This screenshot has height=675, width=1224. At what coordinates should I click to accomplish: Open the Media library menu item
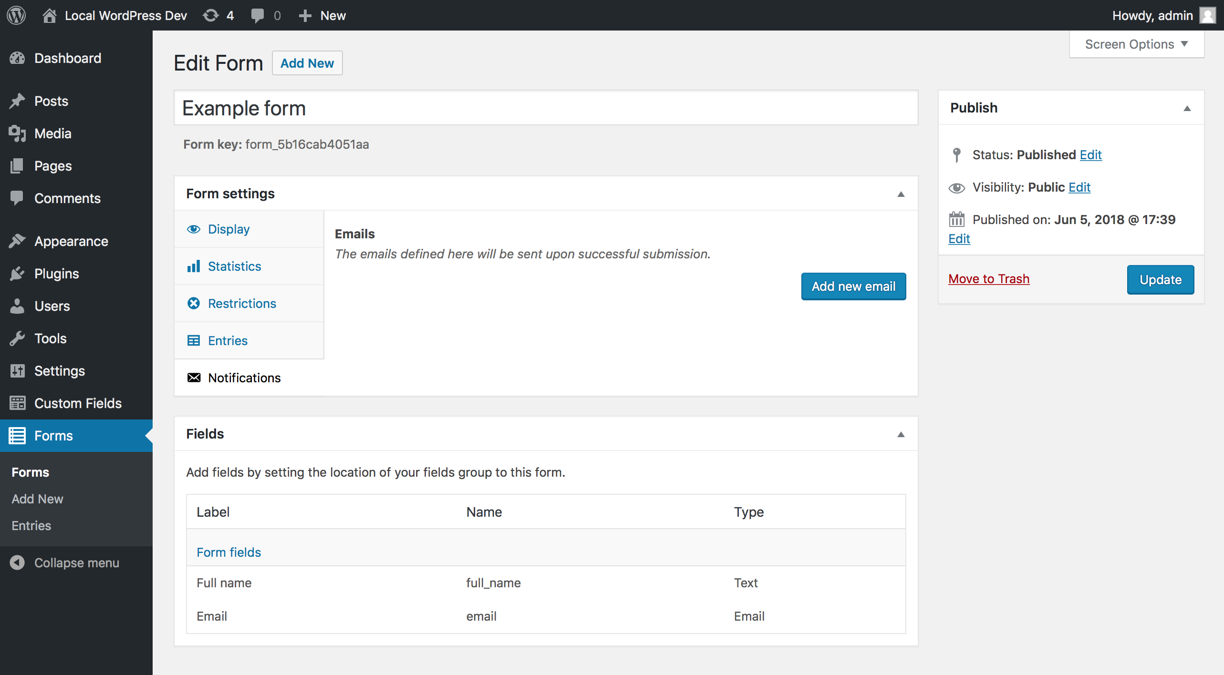pos(52,133)
